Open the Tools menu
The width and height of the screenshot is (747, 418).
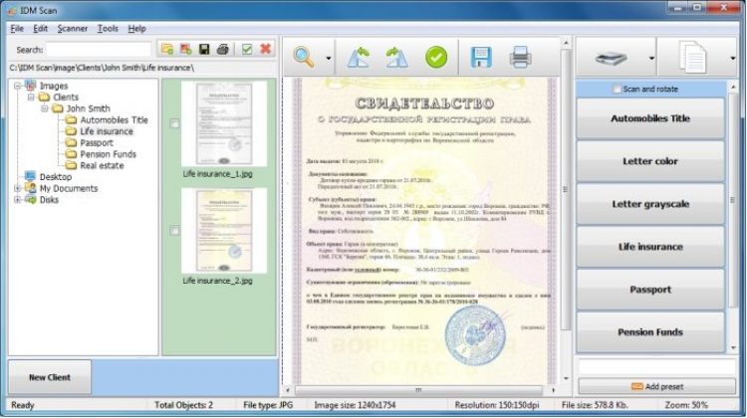[x=108, y=29]
